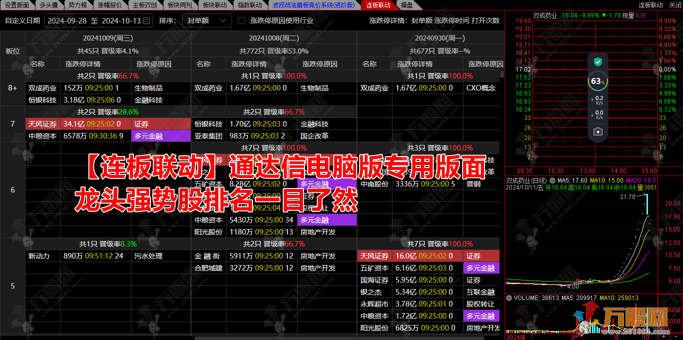The width and height of the screenshot is (683, 340).
Task: Switch to the 操盘 tab
Action: [407, 5]
